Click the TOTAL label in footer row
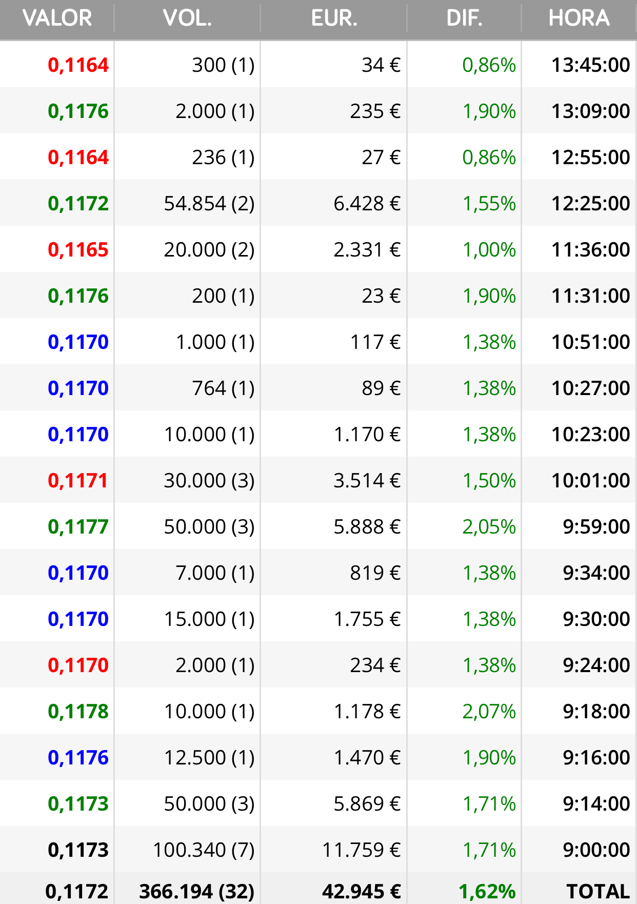The height and width of the screenshot is (904, 637). coord(598,892)
